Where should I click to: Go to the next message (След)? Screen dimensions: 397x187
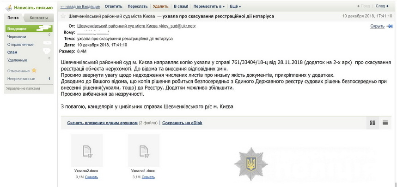point(382,6)
